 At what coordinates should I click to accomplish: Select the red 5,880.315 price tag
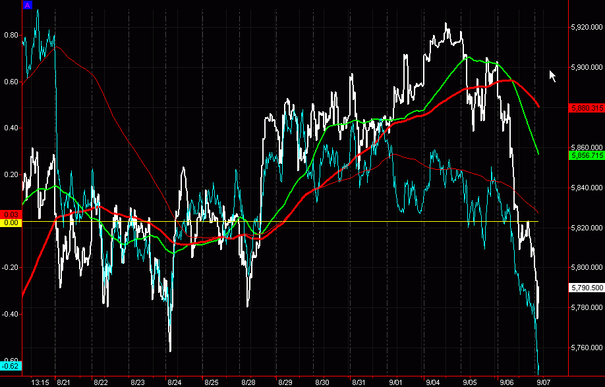coord(587,109)
